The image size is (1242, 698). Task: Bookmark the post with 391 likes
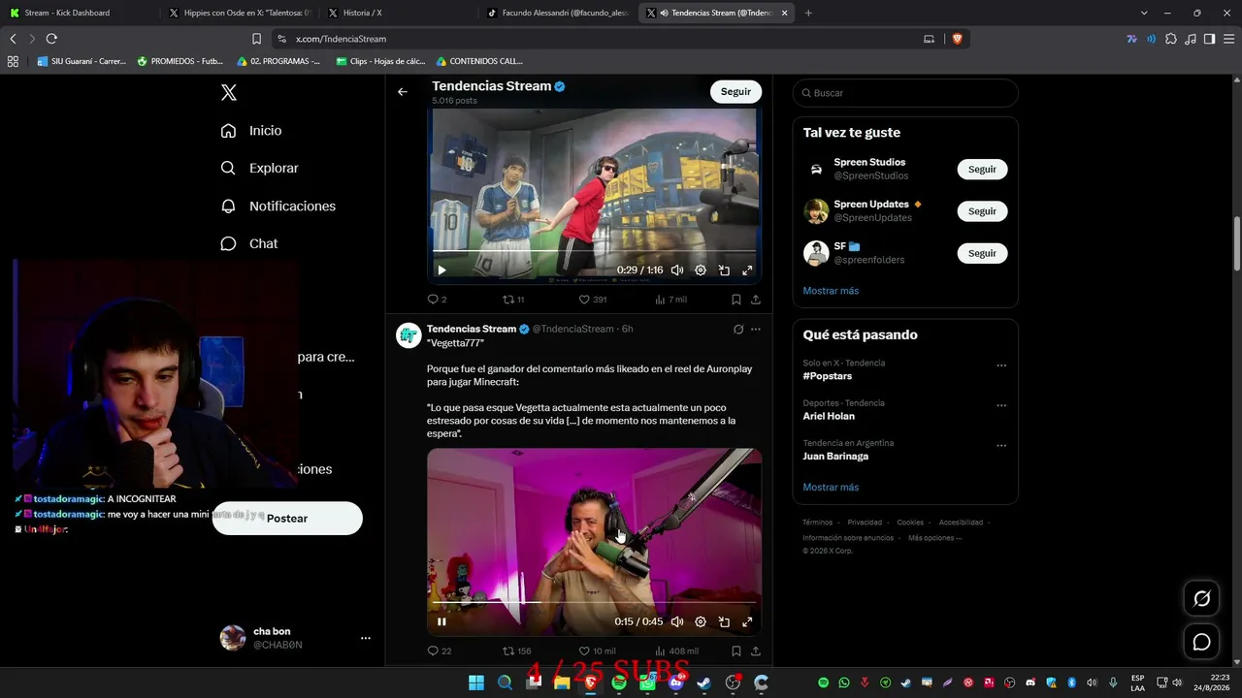click(x=736, y=300)
